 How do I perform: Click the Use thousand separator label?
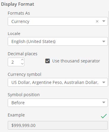[76, 61]
